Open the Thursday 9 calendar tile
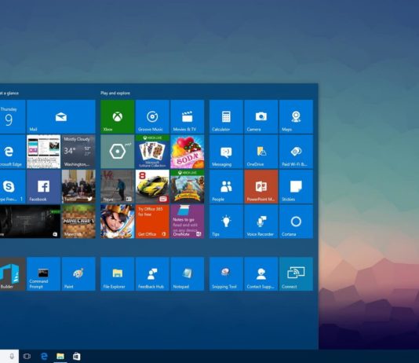 [13, 116]
